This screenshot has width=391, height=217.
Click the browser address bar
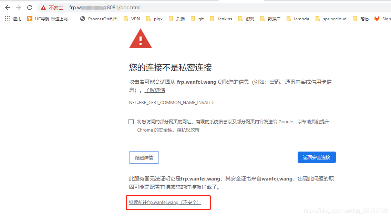pos(138,7)
